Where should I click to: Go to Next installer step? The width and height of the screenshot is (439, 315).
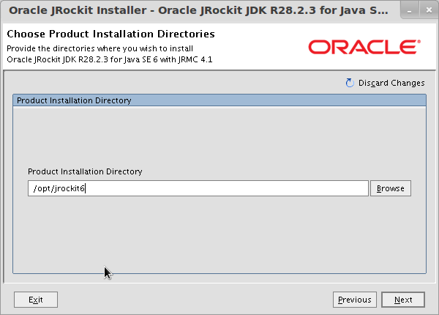(403, 300)
